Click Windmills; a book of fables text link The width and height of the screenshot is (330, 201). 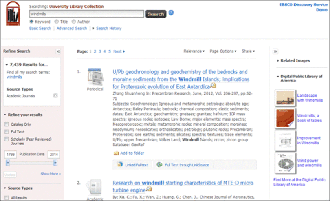pos(310,118)
